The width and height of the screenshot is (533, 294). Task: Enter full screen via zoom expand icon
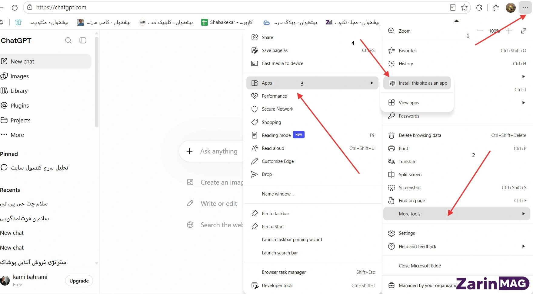point(524,31)
